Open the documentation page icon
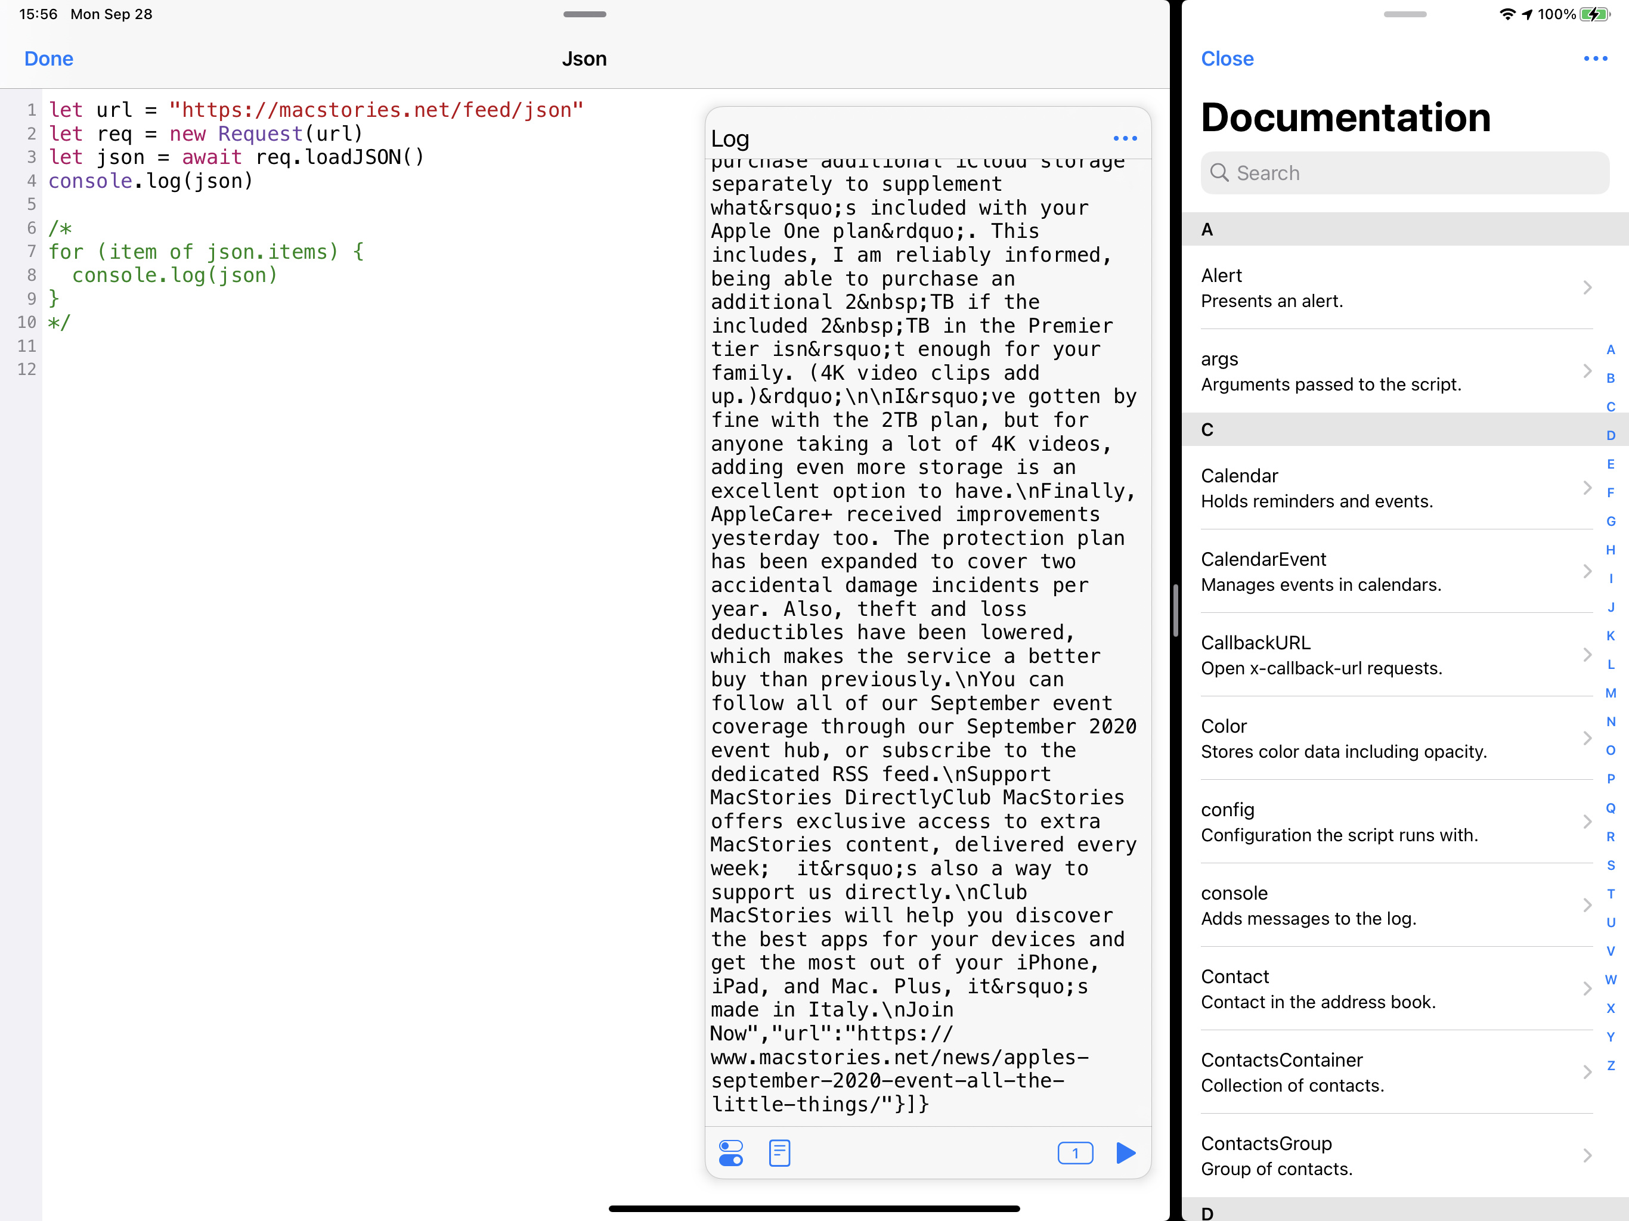 (779, 1152)
